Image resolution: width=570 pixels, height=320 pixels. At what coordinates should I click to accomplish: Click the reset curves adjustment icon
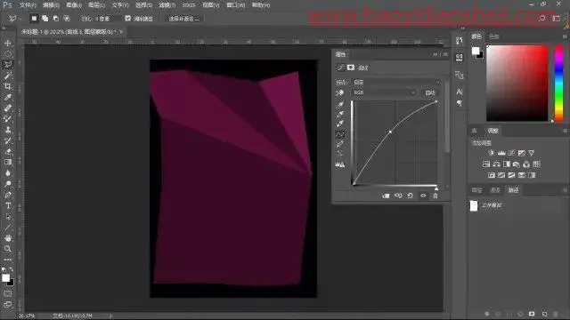(410, 196)
